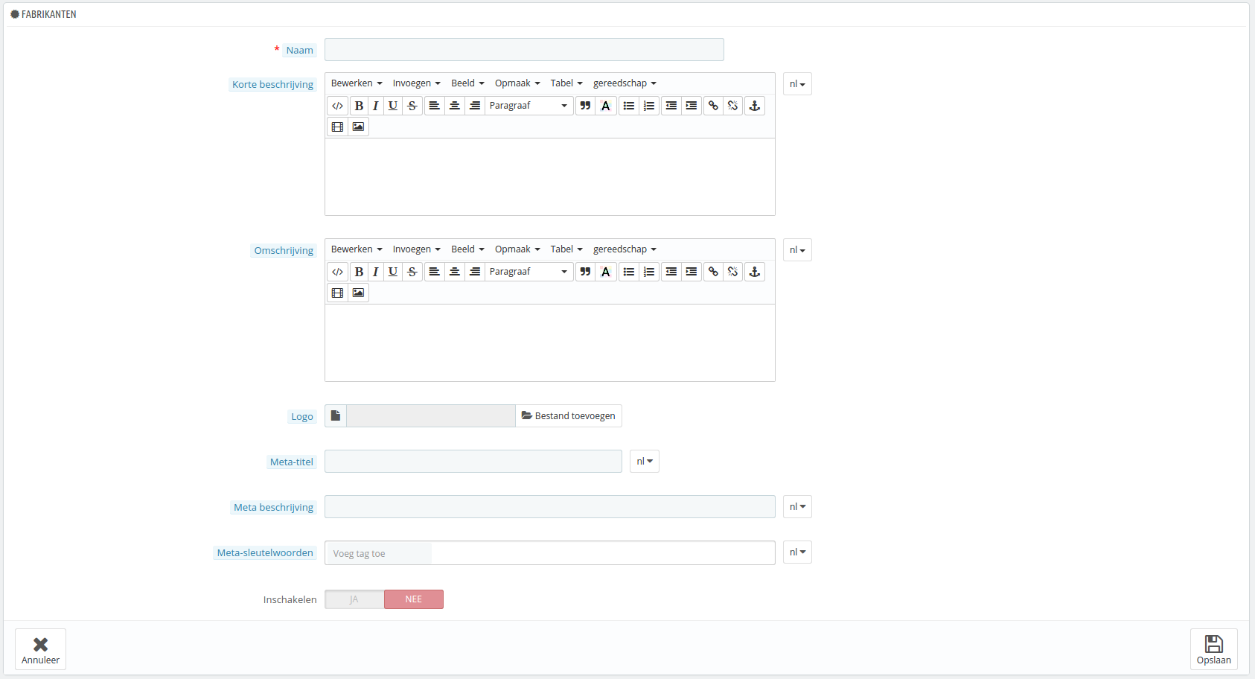This screenshot has height=679, width=1255.
Task: Open Tabel menu in Omschrijving editor
Action: tap(566, 249)
